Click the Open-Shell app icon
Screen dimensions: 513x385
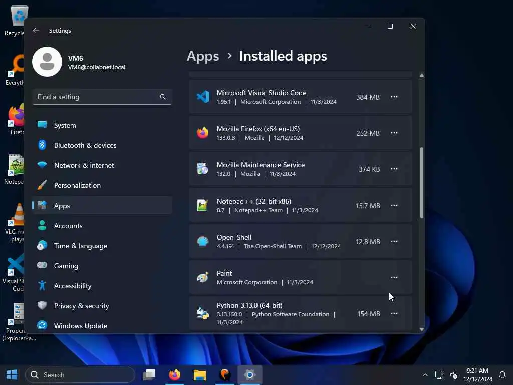click(x=203, y=241)
